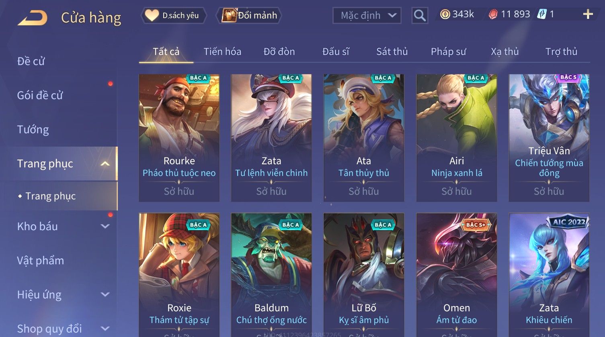Switch to the Sát thủ tab

pyautogui.click(x=392, y=51)
